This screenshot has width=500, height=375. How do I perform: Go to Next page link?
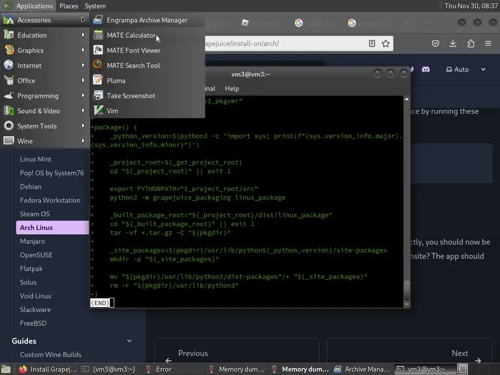pyautogui.click(x=410, y=350)
